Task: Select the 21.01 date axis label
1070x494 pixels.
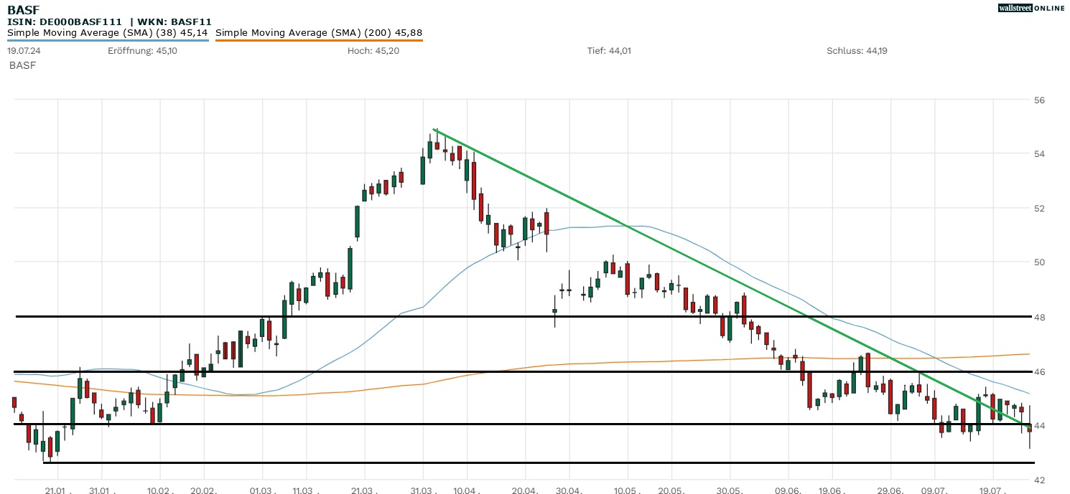Action: point(57,490)
